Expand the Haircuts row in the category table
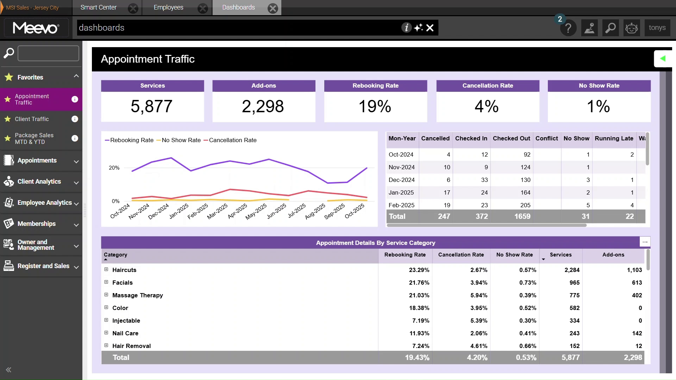 (106, 270)
